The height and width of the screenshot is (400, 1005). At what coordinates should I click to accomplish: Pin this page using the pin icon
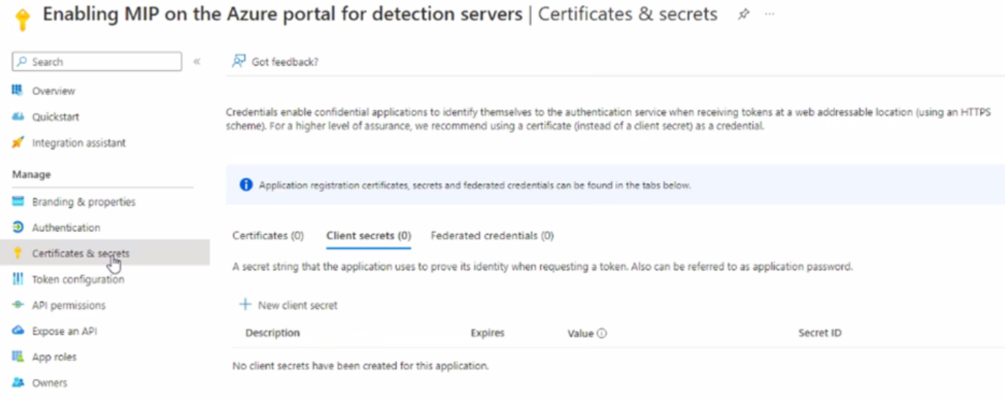click(744, 14)
